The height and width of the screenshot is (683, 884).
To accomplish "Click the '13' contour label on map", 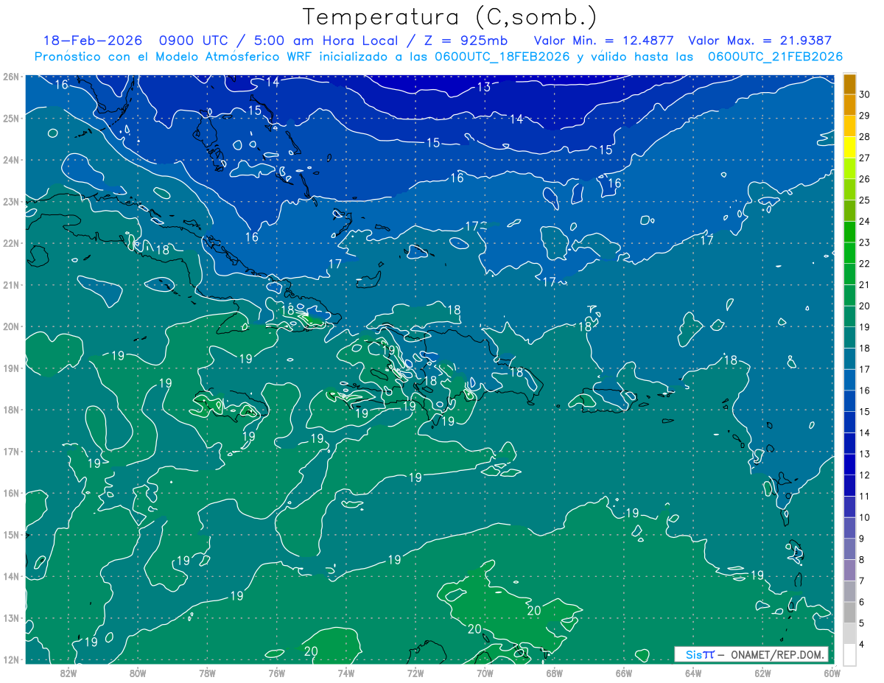I will (x=484, y=87).
